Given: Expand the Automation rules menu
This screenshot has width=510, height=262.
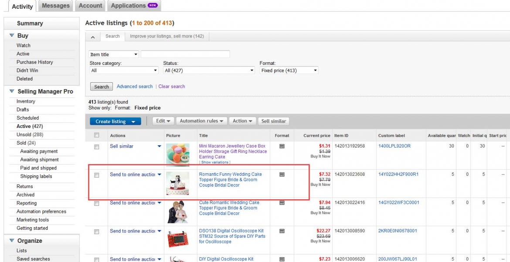Looking at the screenshot, I should coord(203,121).
